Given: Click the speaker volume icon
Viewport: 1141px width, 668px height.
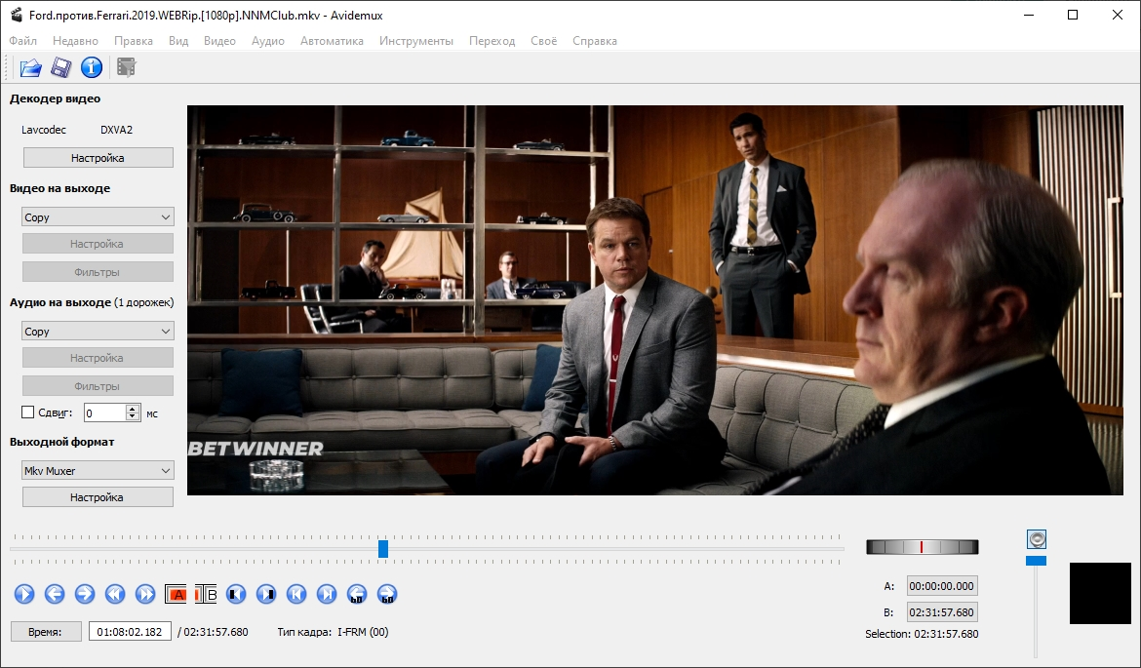Looking at the screenshot, I should [1037, 539].
